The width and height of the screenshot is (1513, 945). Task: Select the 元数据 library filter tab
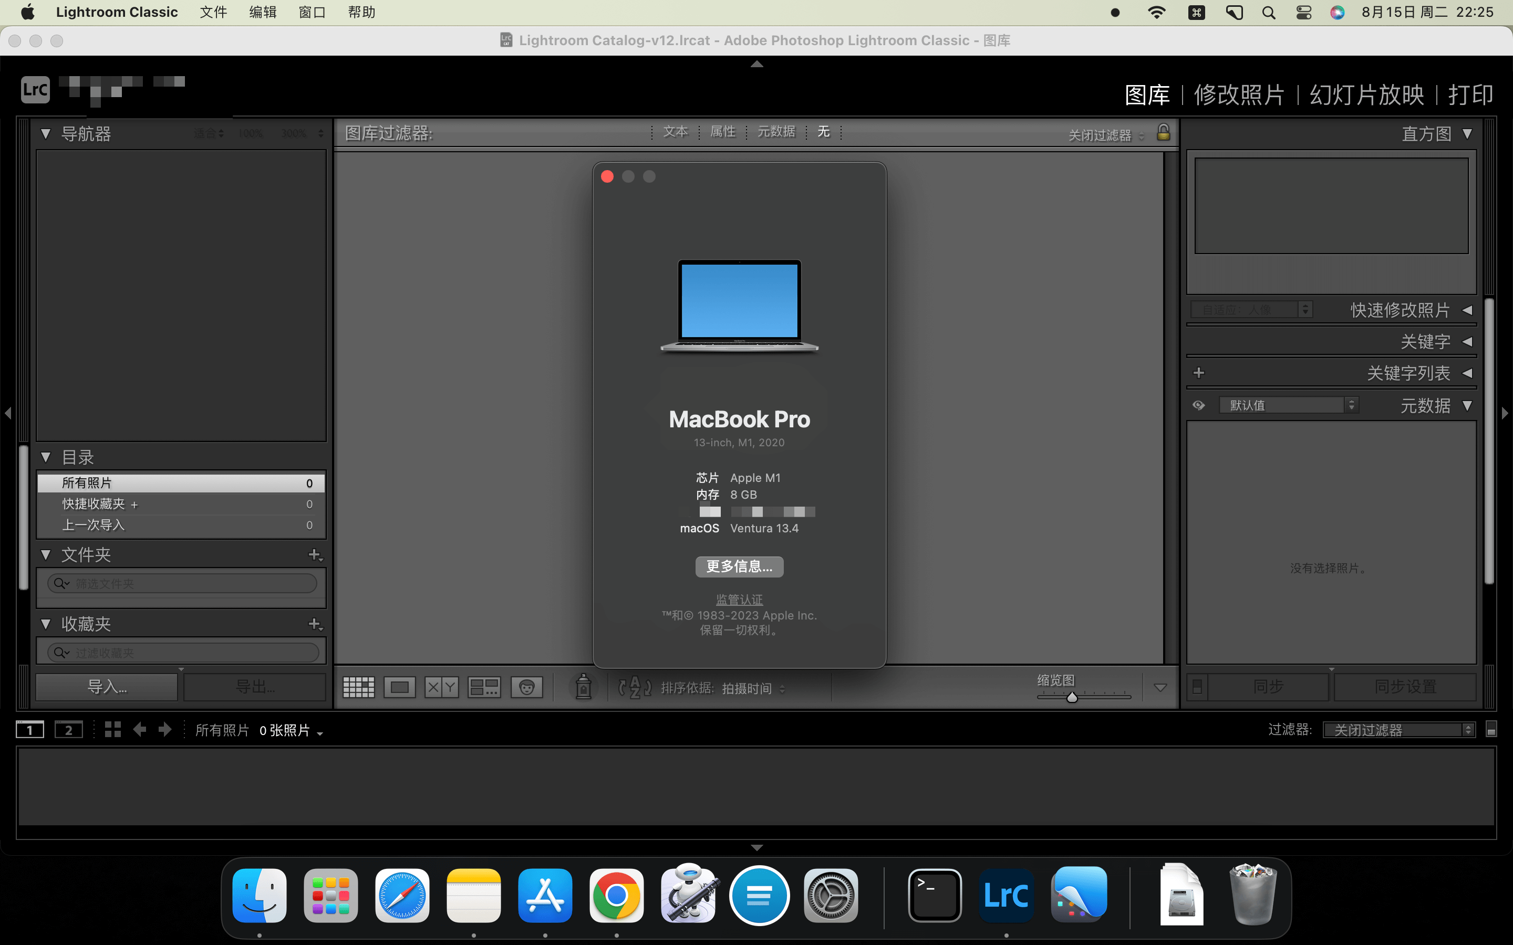(776, 132)
